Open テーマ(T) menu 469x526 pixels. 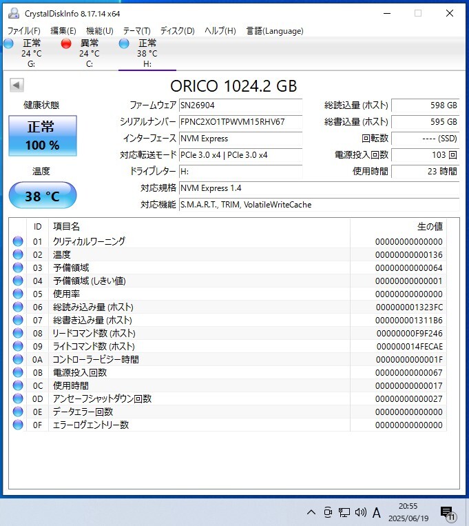coord(136,31)
